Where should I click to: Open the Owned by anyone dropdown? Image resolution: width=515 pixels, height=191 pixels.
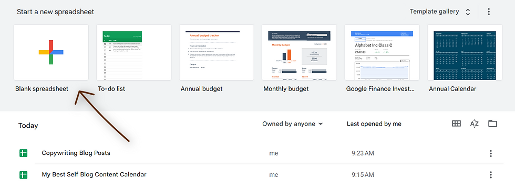tap(292, 124)
